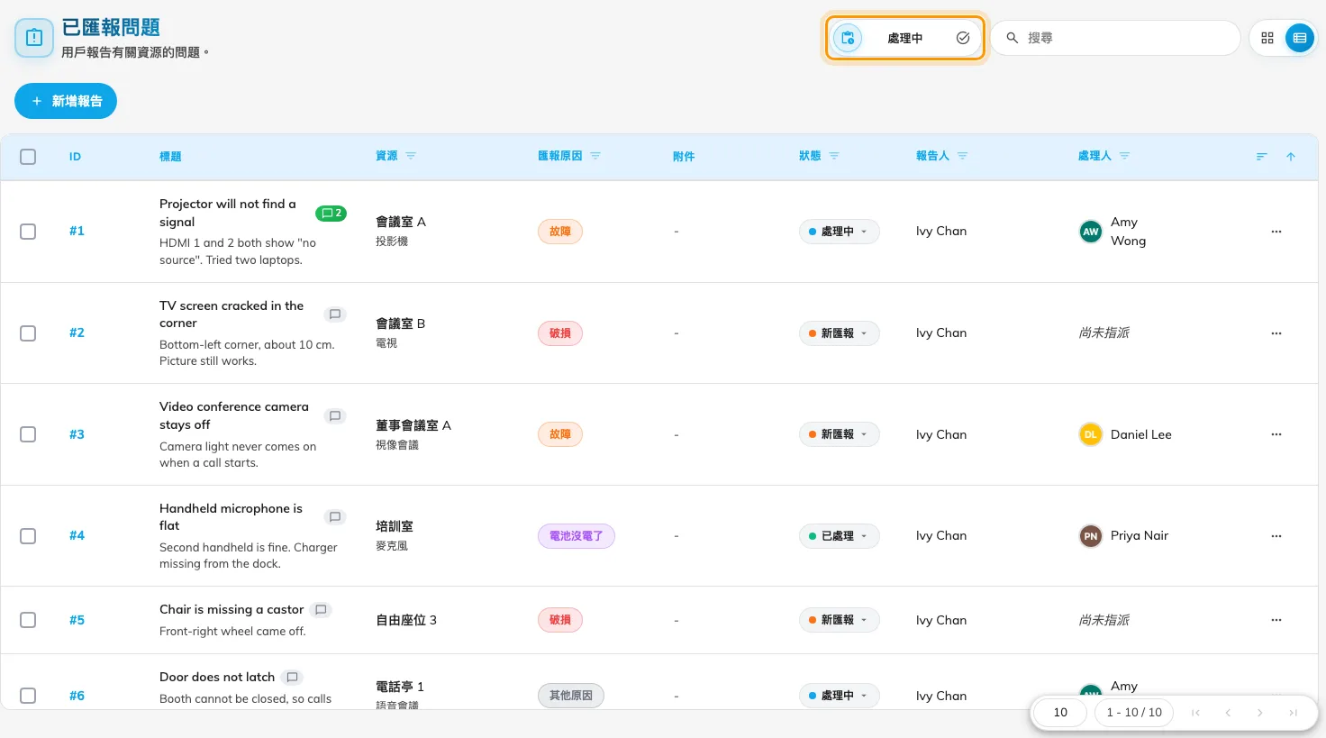Switch to grid view layout
Viewport: 1326px width, 738px height.
click(1267, 38)
